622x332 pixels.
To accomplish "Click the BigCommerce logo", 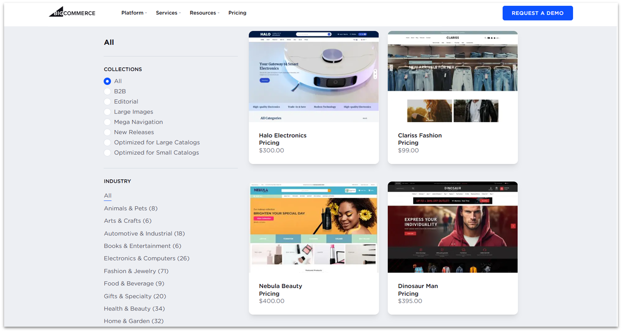I will click(x=72, y=12).
